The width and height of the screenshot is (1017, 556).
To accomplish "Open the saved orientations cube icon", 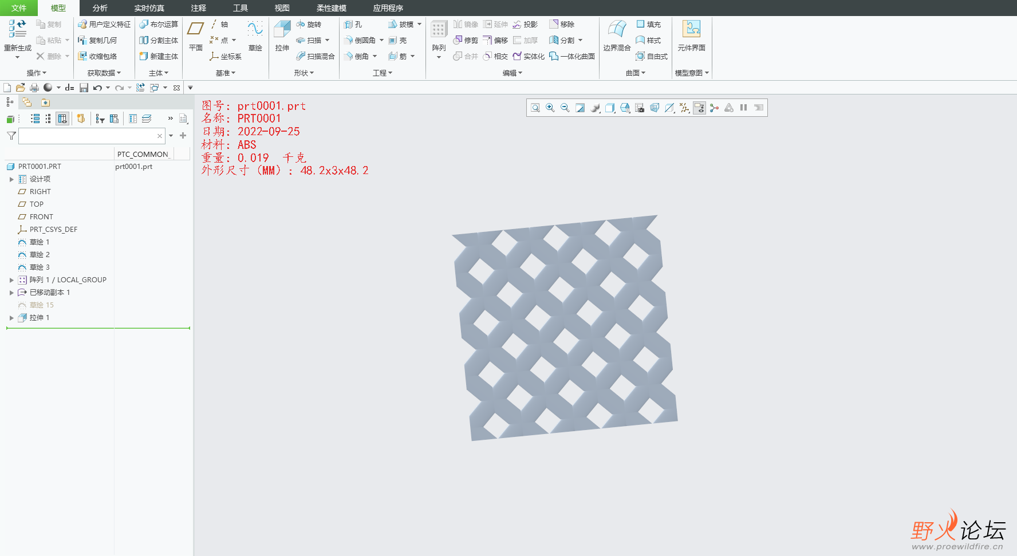I will (625, 108).
